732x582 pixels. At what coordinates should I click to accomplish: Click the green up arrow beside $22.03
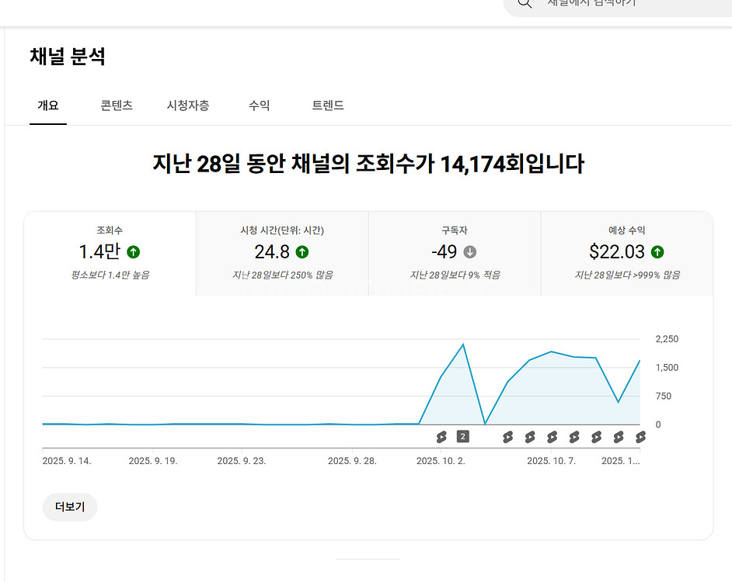657,251
